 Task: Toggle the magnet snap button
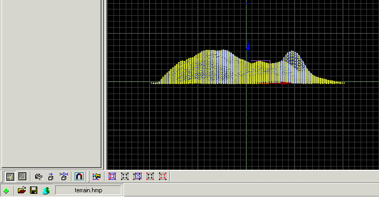click(79, 177)
